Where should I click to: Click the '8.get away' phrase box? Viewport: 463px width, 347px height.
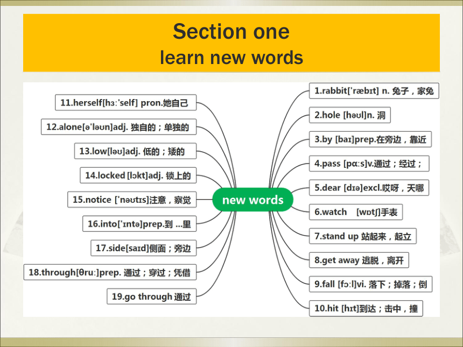pyautogui.click(x=359, y=260)
